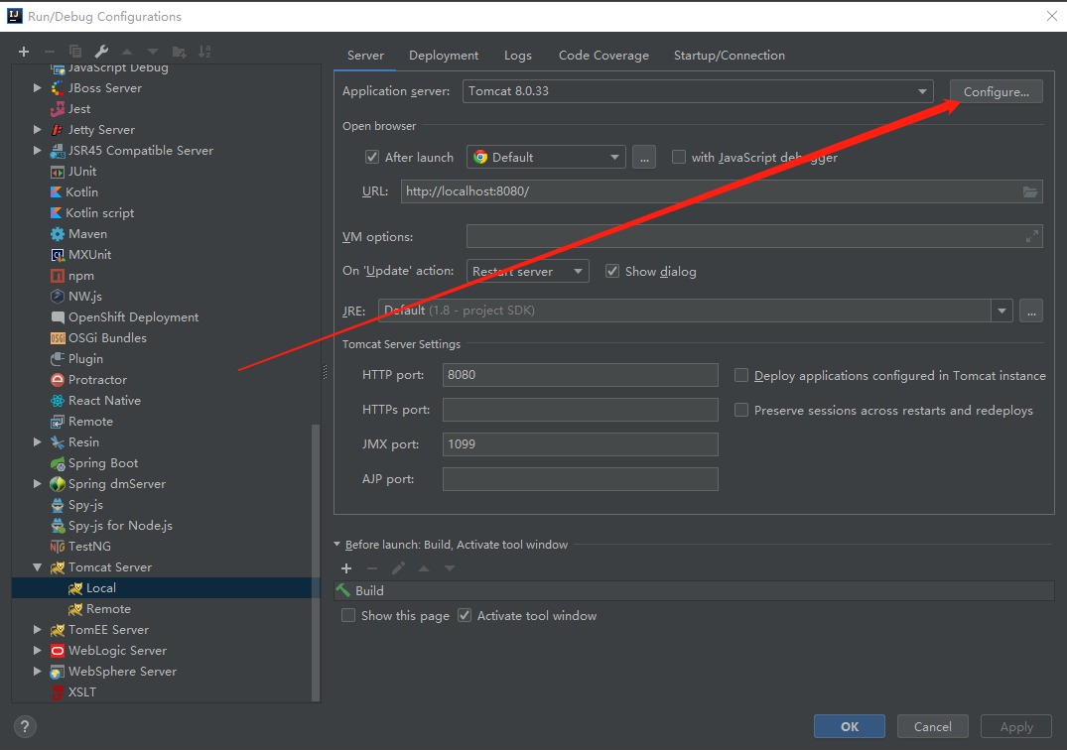Viewport: 1067px width, 750px height.
Task: Click the Copy Configuration icon
Action: point(75,52)
